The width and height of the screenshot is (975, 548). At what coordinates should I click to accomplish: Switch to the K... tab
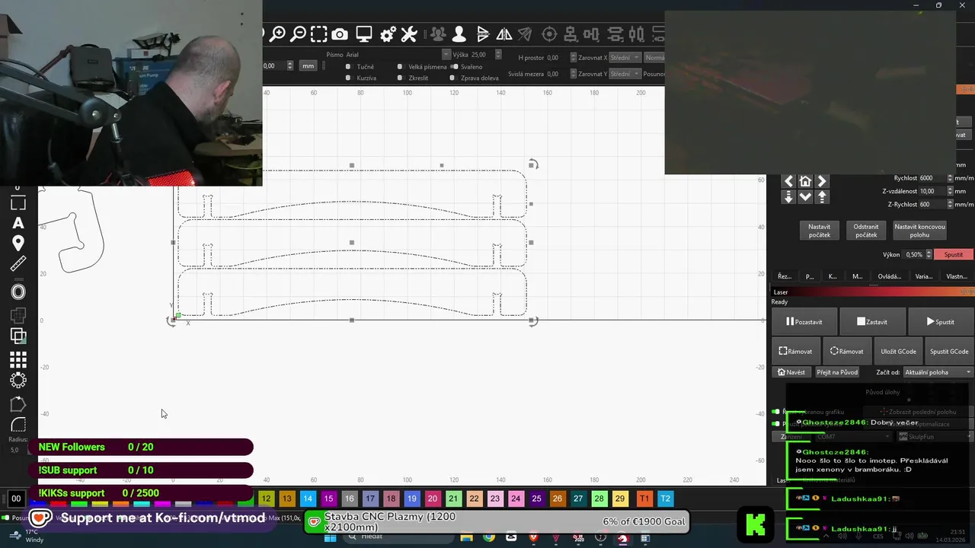pos(833,276)
